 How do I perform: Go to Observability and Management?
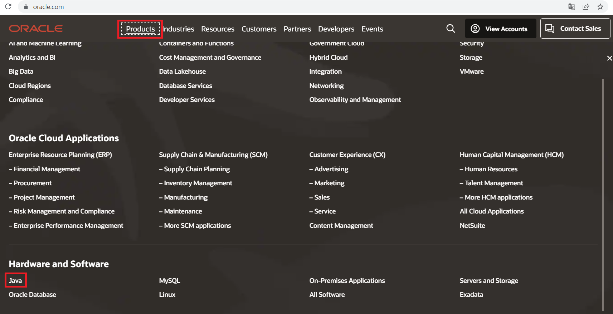coord(355,100)
